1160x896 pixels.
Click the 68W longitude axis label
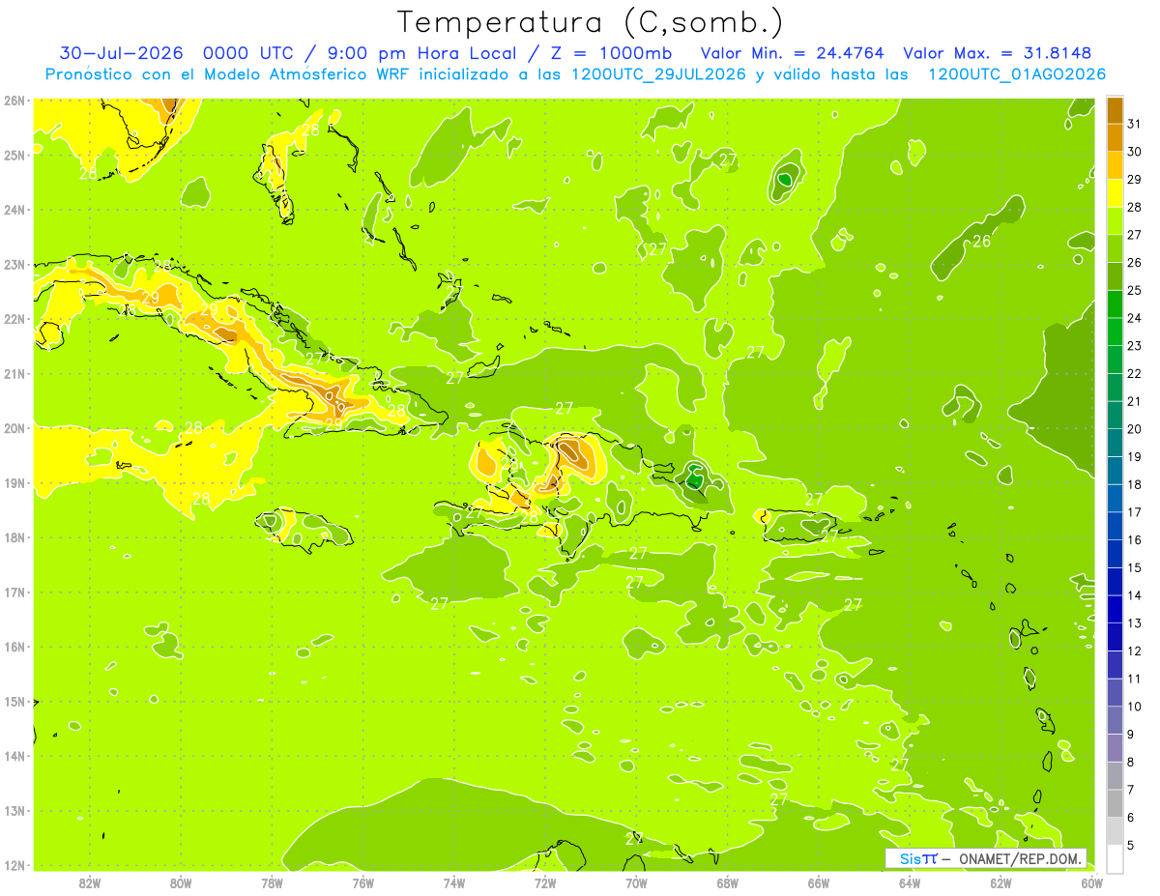[x=728, y=882]
